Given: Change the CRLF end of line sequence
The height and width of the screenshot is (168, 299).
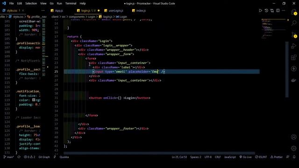Looking at the screenshot, I should pyautogui.click(x=218, y=157).
